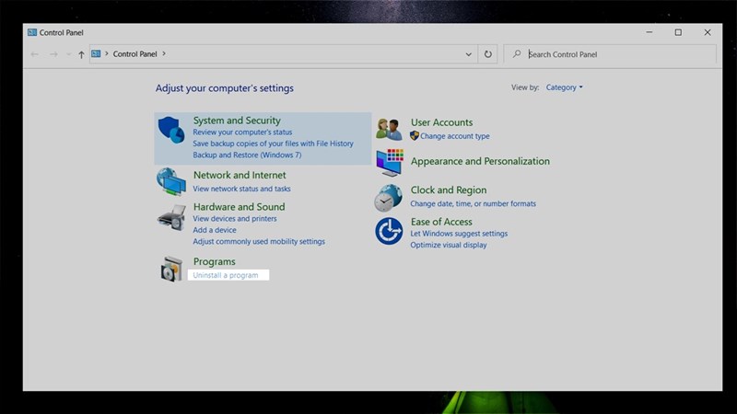Open the Programs disc box icon

click(171, 269)
